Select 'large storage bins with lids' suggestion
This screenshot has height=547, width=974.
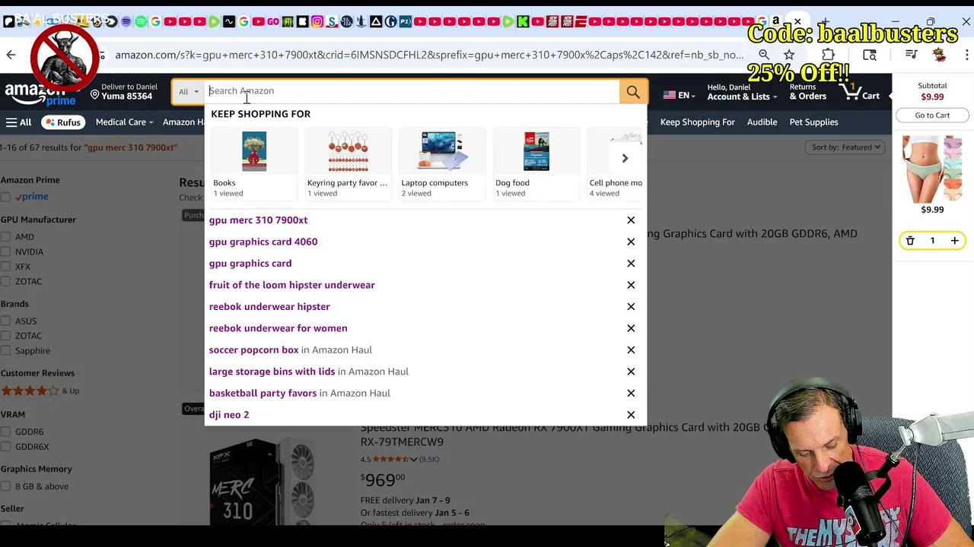tap(308, 372)
